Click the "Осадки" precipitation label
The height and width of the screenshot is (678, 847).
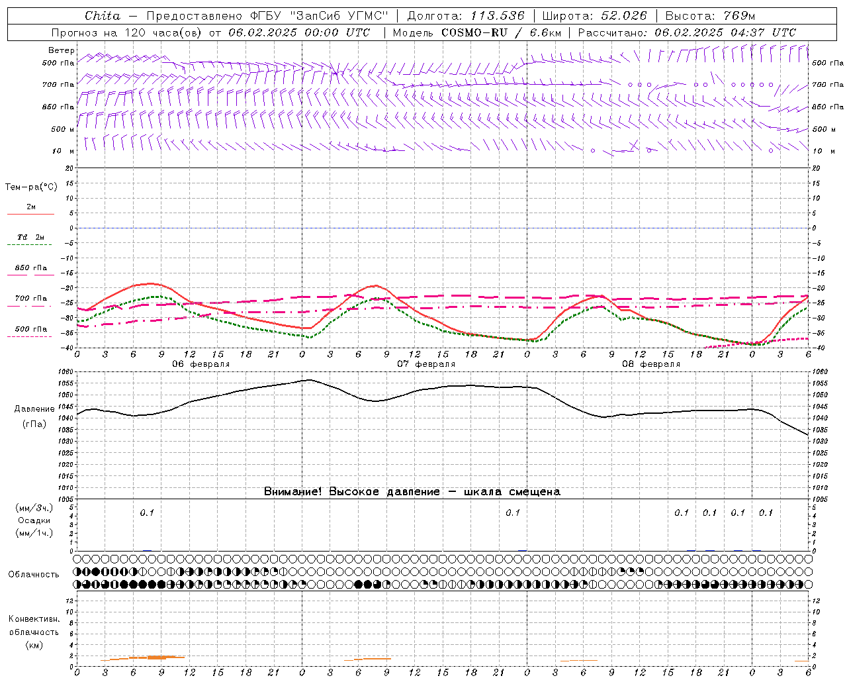pos(34,520)
